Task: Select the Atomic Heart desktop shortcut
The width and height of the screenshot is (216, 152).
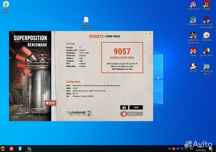Action: click(206, 52)
